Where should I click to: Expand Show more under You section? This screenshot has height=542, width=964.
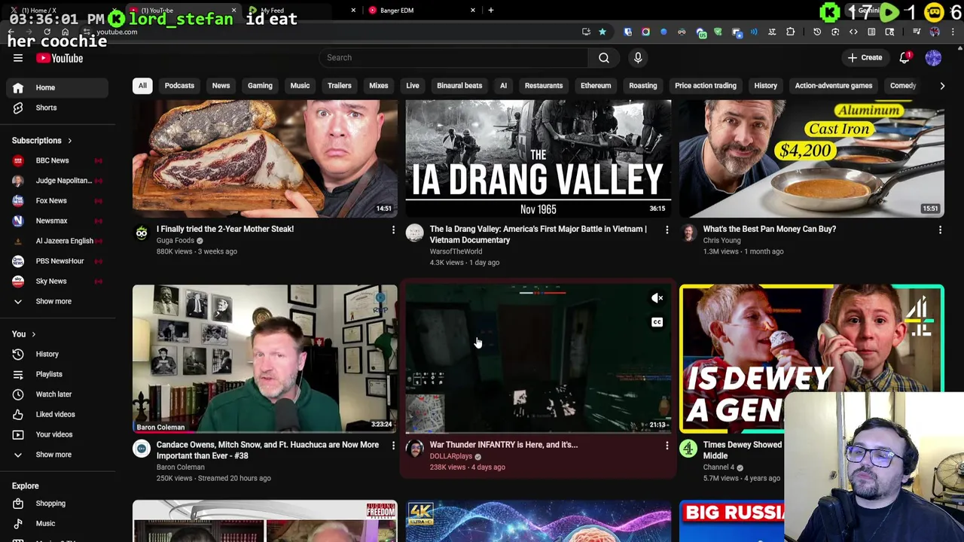click(57, 455)
